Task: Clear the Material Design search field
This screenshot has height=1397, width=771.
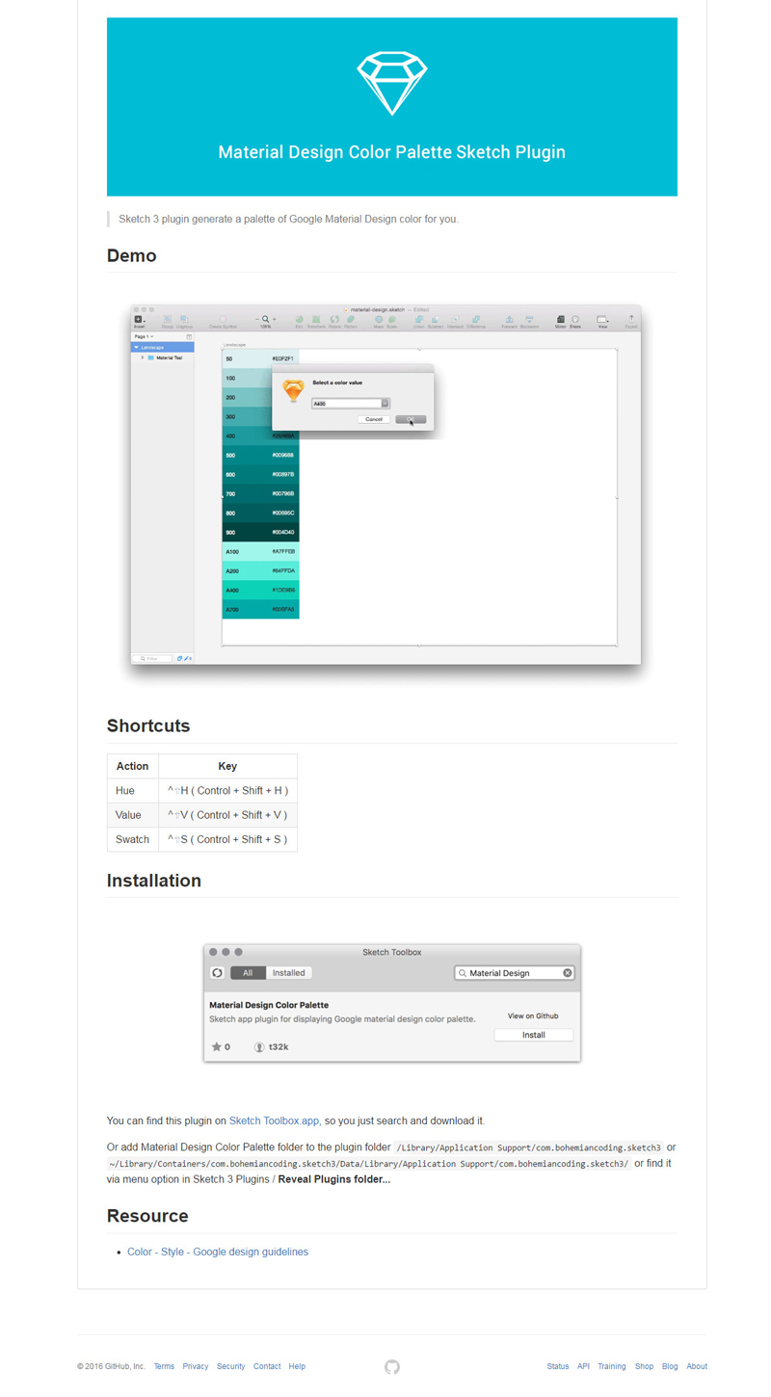Action: 568,973
